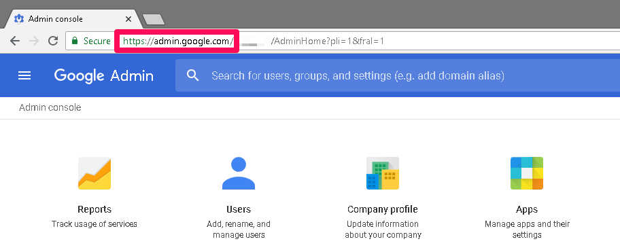Click 'Add, rename, and manage users' text
This screenshot has height=252, width=620.
(x=239, y=230)
